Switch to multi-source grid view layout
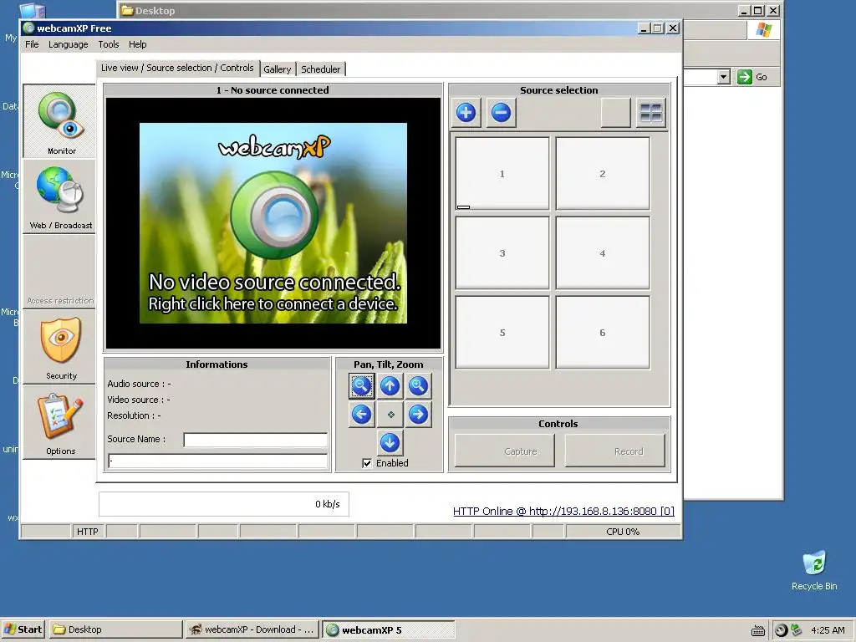This screenshot has height=642, width=856. (x=650, y=113)
